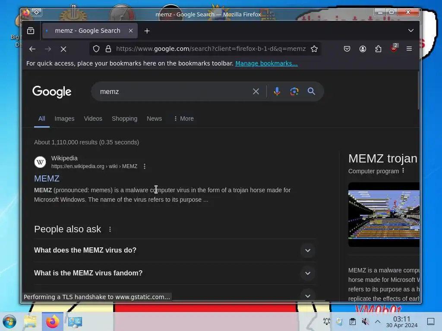This screenshot has width=442, height=331.
Task: Open the MEMZ trojan panel thumbnail image
Action: [384, 215]
